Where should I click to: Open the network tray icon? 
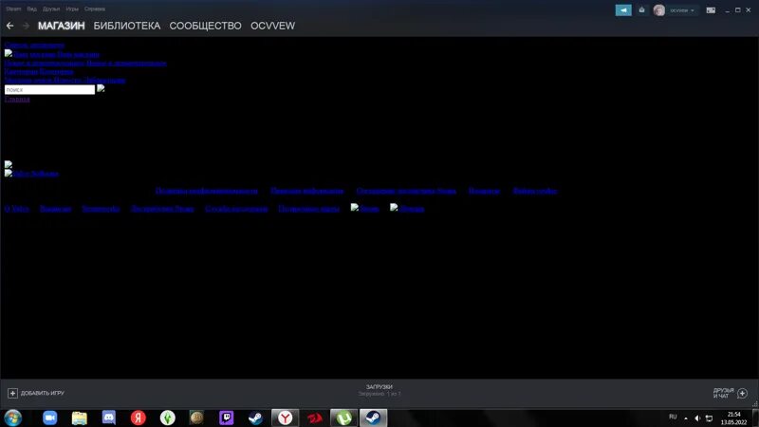click(x=709, y=418)
